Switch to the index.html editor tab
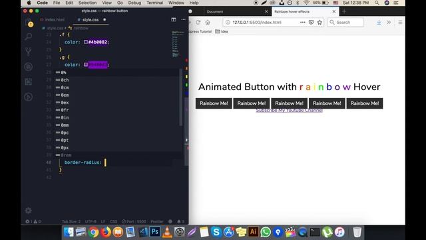 52,19
